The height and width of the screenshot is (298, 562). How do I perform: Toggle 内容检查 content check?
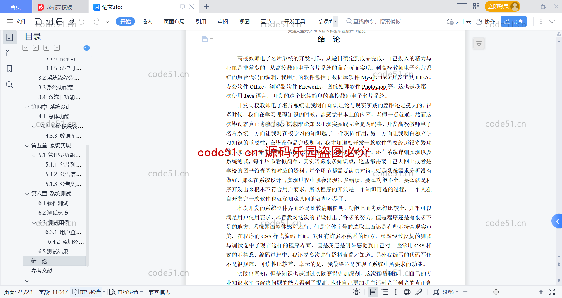click(x=126, y=292)
